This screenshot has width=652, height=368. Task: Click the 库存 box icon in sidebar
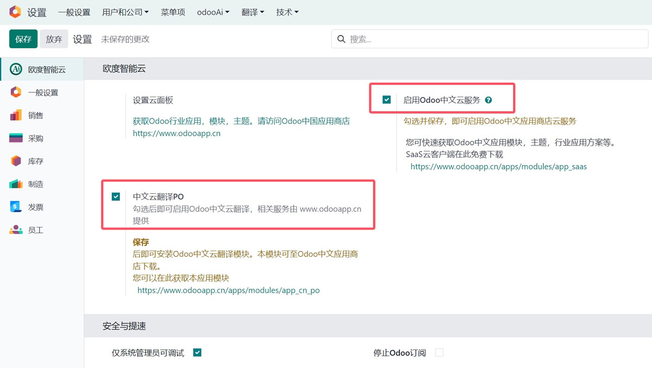pyautogui.click(x=16, y=161)
